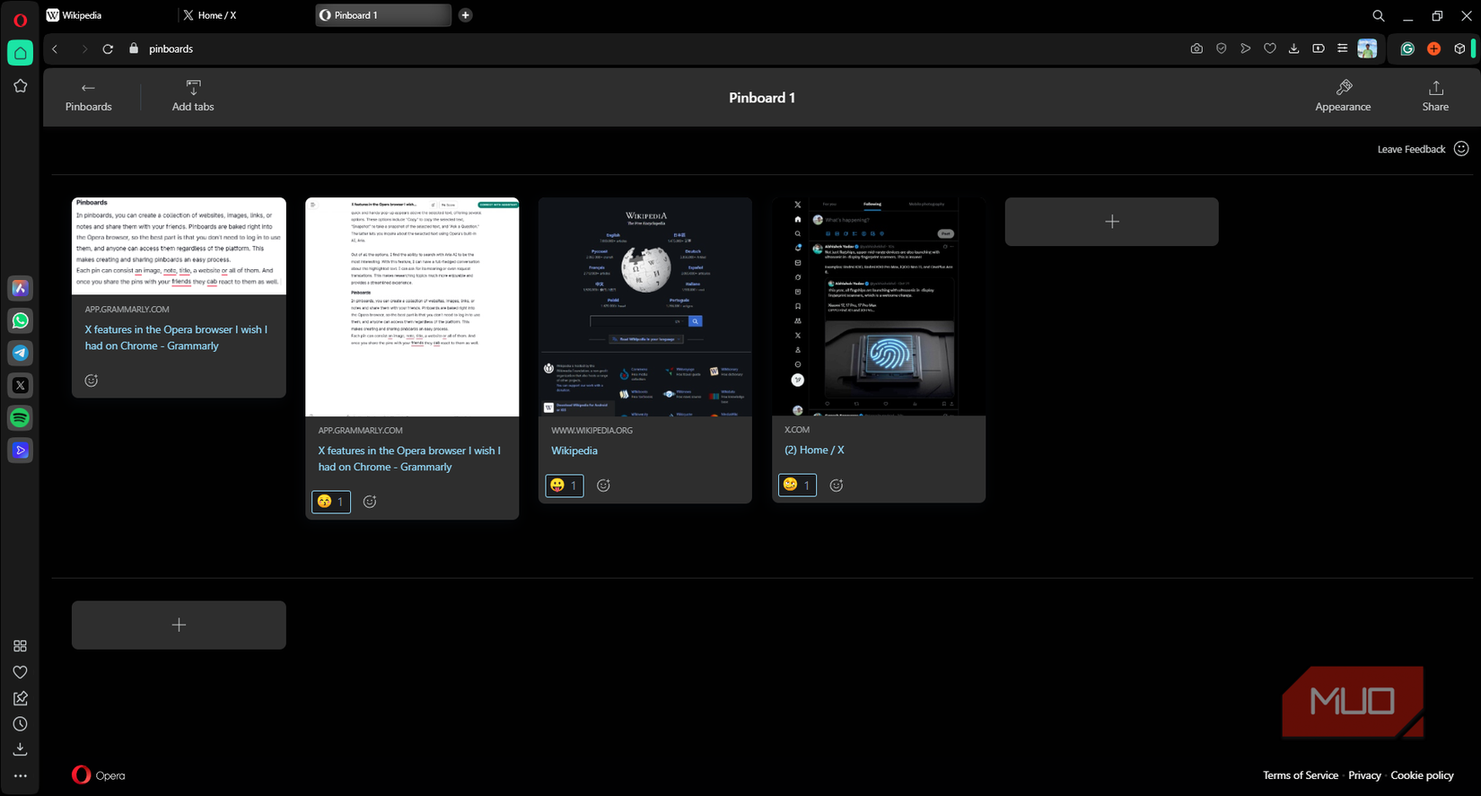The image size is (1481, 796).
Task: Open Easy Setup sliders icon
Action: tap(1342, 48)
